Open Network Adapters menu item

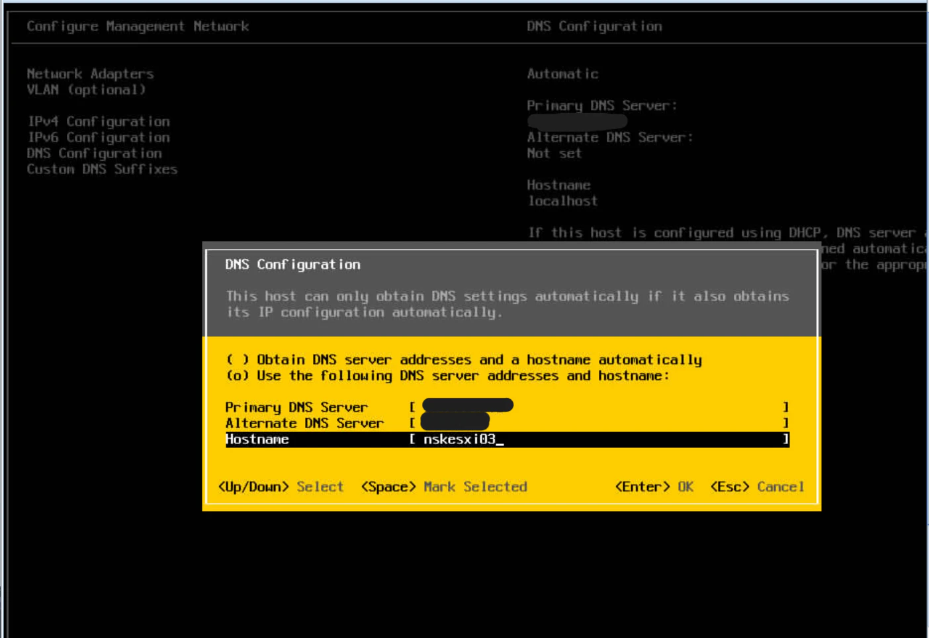[90, 74]
